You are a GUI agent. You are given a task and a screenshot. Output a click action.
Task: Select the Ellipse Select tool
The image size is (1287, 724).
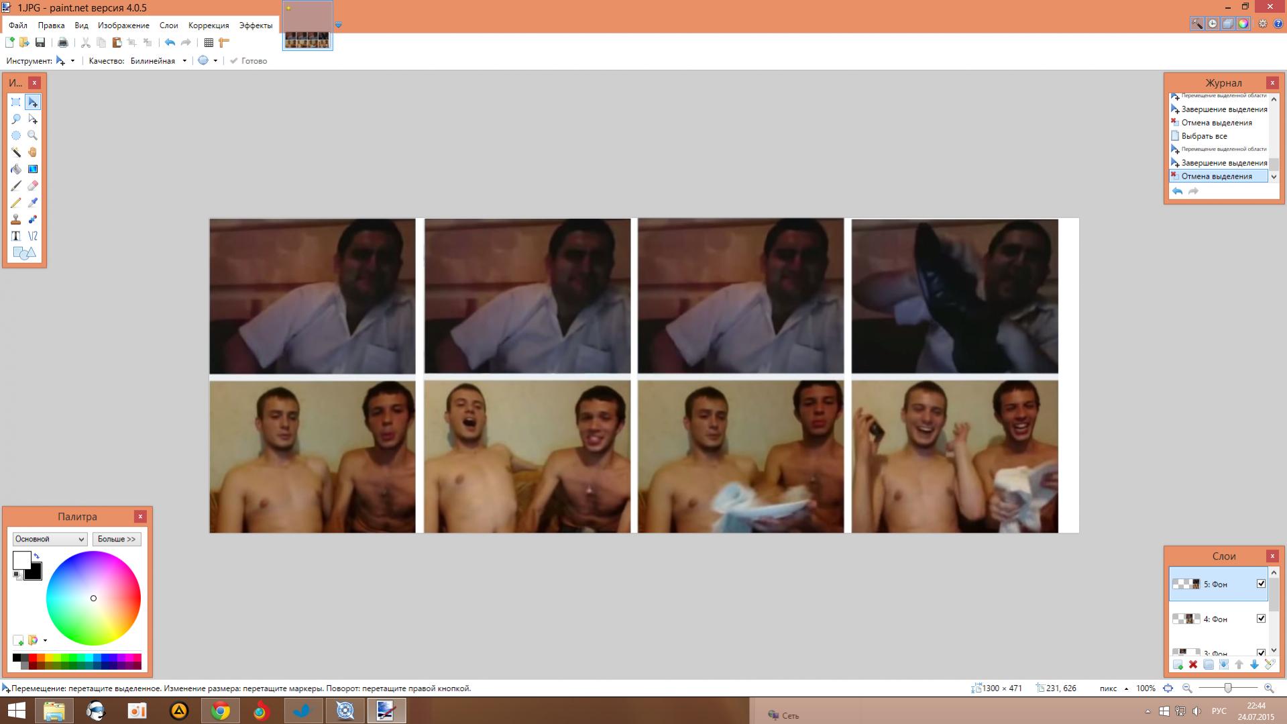pyautogui.click(x=16, y=136)
